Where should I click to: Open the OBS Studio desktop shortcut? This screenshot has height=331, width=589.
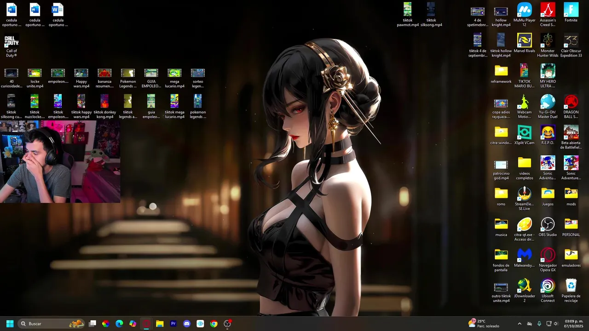pyautogui.click(x=548, y=228)
